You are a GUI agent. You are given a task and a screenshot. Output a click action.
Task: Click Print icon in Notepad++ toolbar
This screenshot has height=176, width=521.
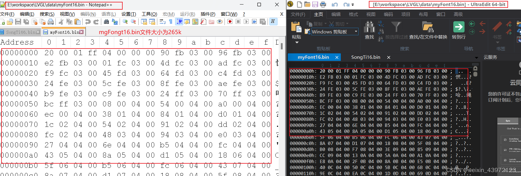pos(51,22)
